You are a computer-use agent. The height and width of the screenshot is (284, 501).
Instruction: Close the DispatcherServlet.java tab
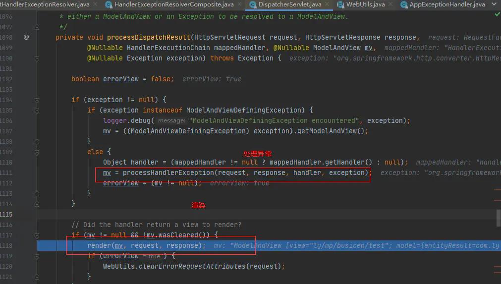click(x=329, y=4)
